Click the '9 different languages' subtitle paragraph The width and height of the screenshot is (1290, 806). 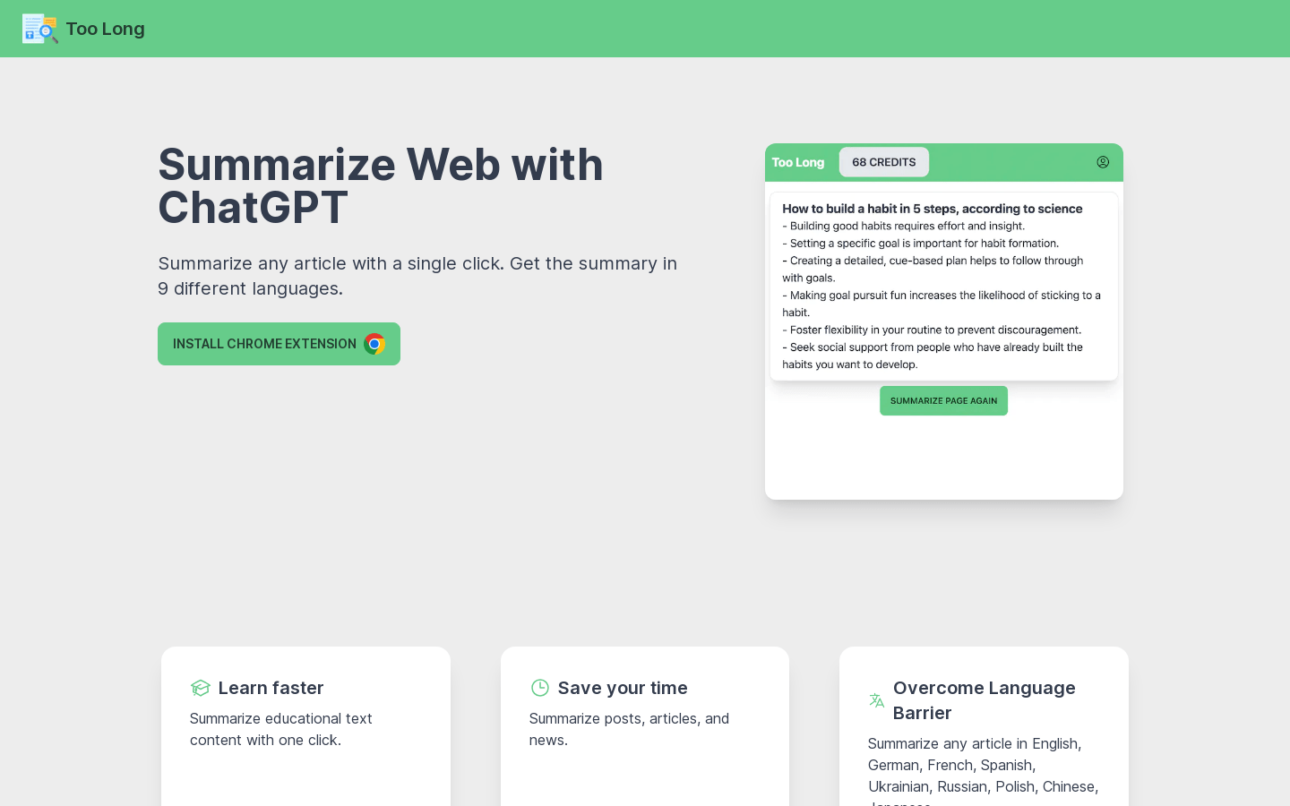(417, 276)
